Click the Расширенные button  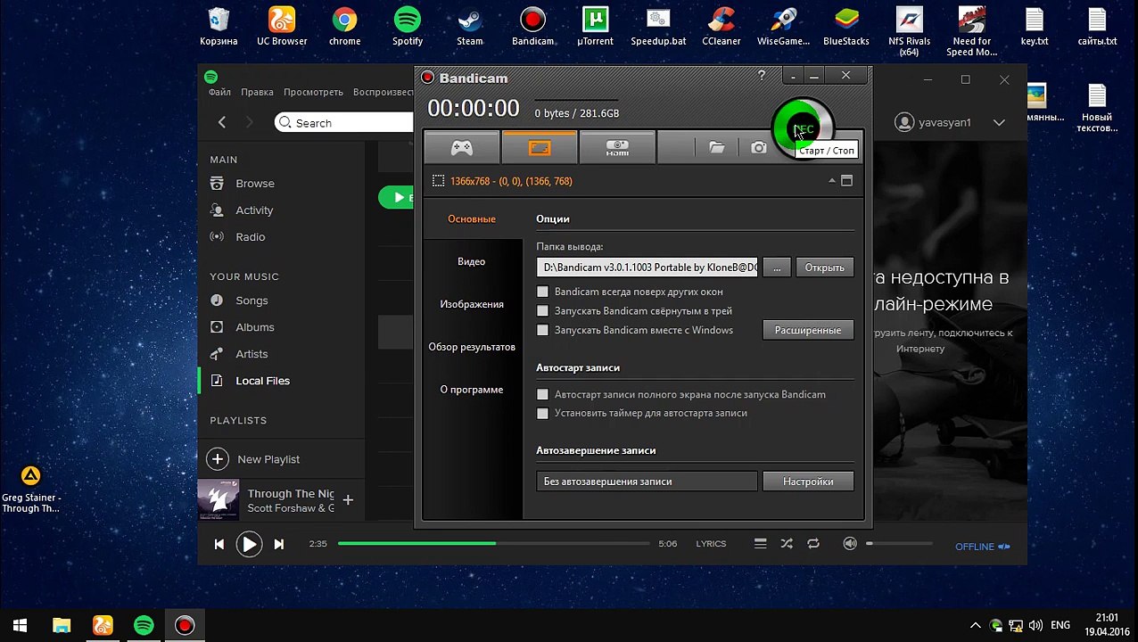pyautogui.click(x=808, y=330)
